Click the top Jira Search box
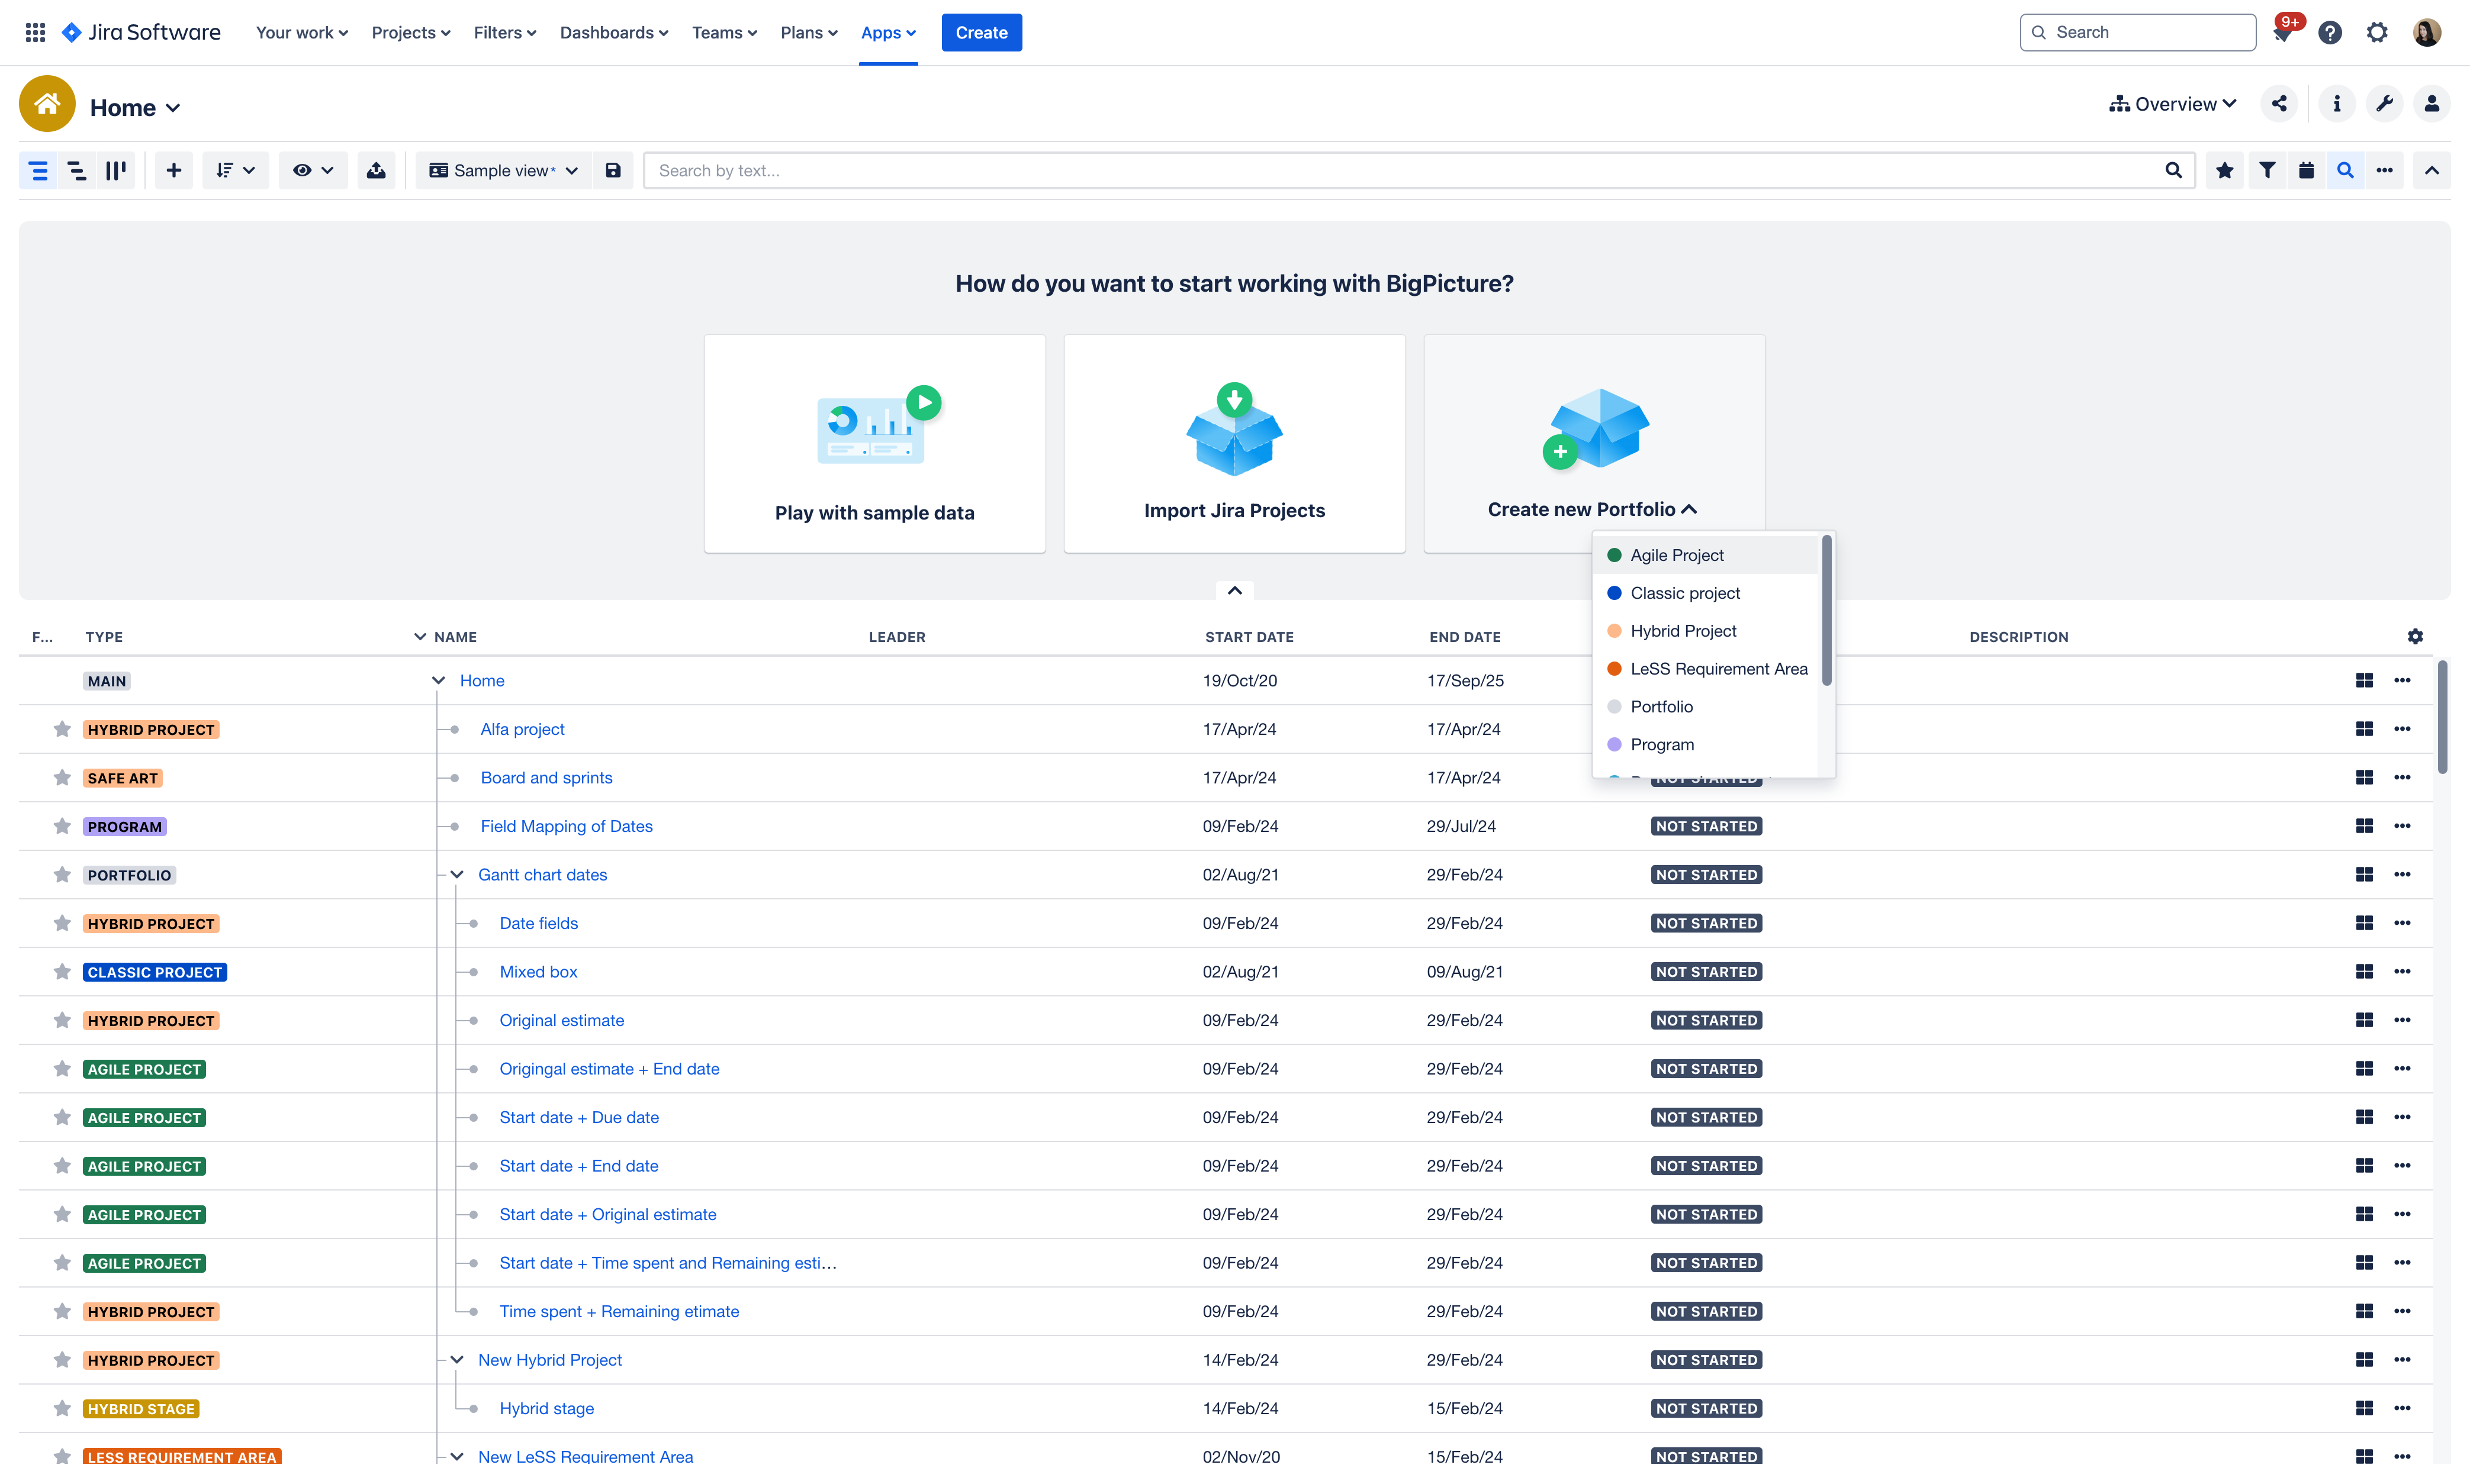The height and width of the screenshot is (1484, 2470). (2137, 32)
